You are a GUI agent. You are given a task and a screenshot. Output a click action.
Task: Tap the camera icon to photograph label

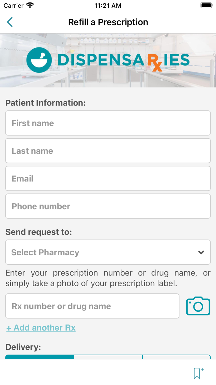[x=198, y=306]
